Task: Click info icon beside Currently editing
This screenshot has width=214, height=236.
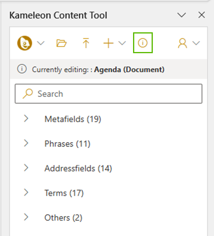Action: point(22,69)
